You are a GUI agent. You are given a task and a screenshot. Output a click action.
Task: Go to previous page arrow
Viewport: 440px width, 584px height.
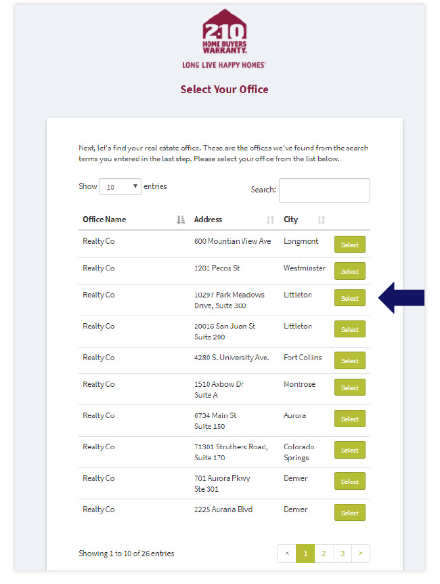coord(286,554)
